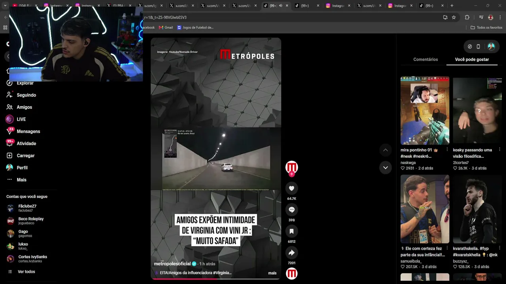This screenshot has height=284, width=506.
Task: Open the Gmail bookmark
Action: click(166, 28)
